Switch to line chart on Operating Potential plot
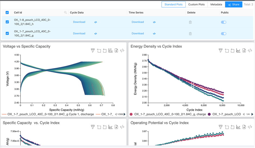This screenshot has width=255, height=148. [238, 127]
